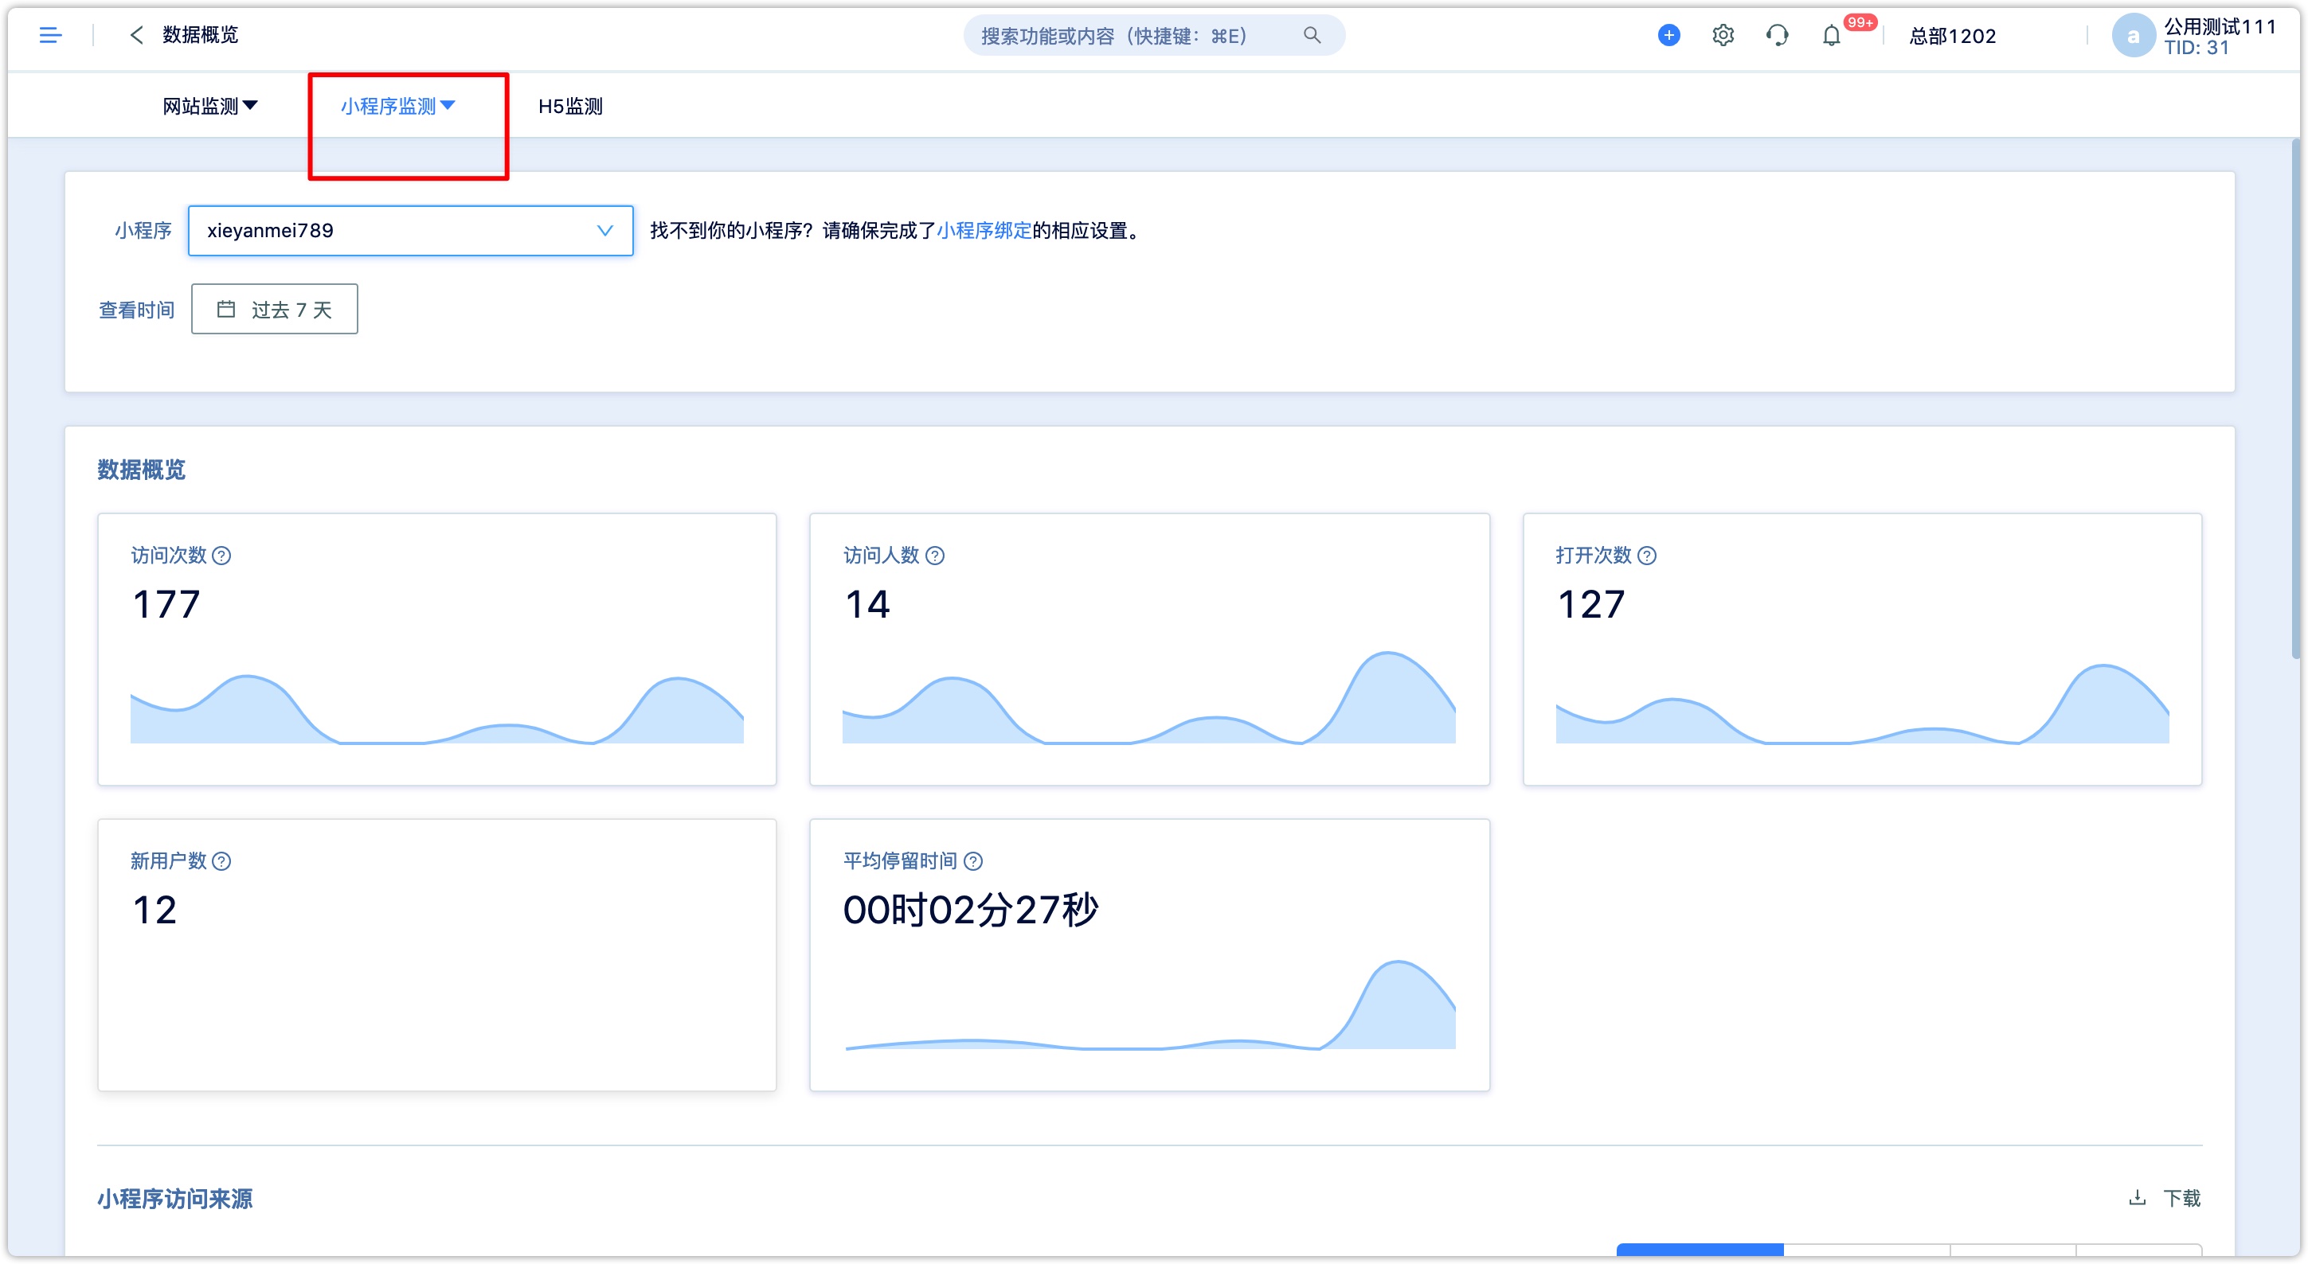Click the 127 opens value
The image size is (2308, 1264).
1591,604
